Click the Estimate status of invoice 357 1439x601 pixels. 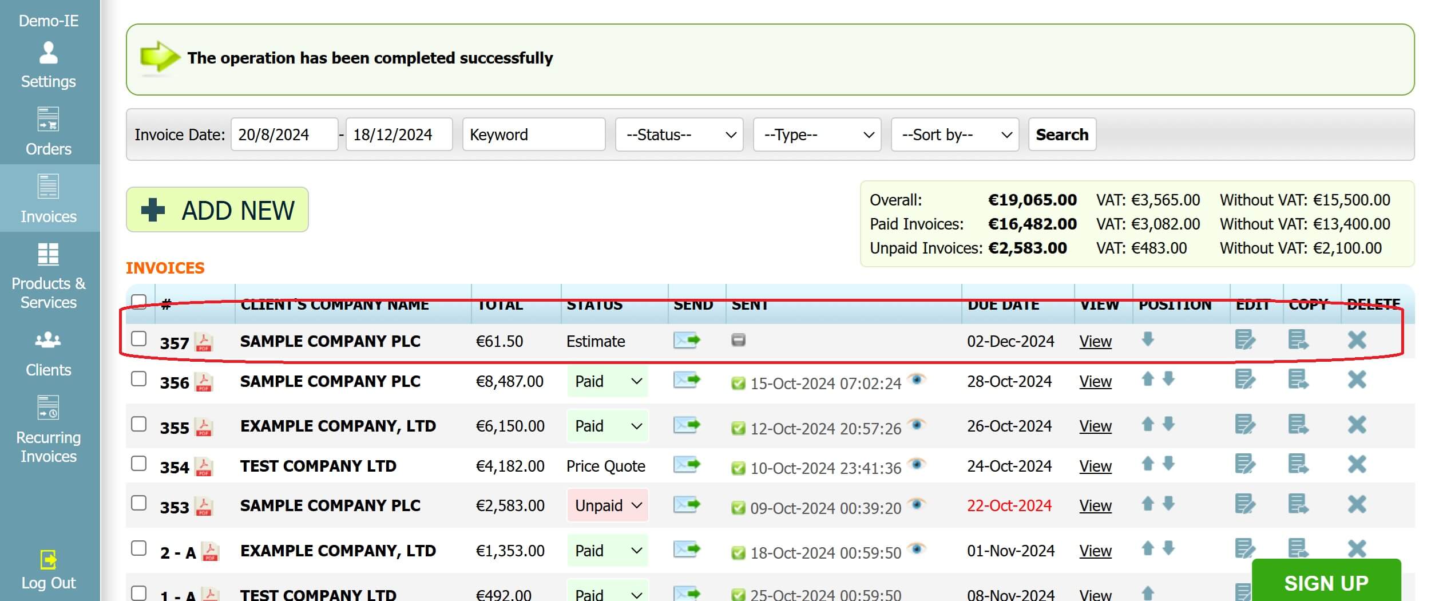pos(596,341)
